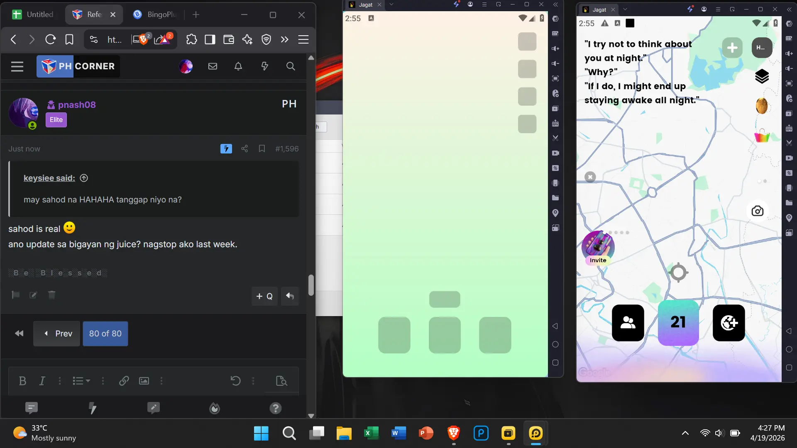
Task: Open the pnash08 post avatar
Action: point(24,112)
